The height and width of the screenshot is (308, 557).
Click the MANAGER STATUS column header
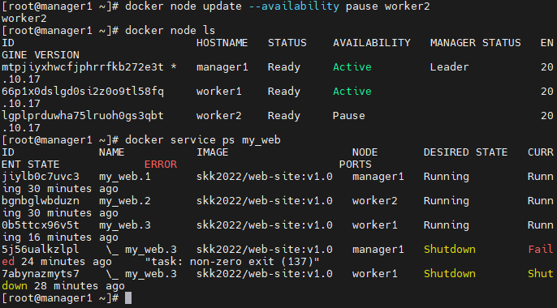click(475, 43)
